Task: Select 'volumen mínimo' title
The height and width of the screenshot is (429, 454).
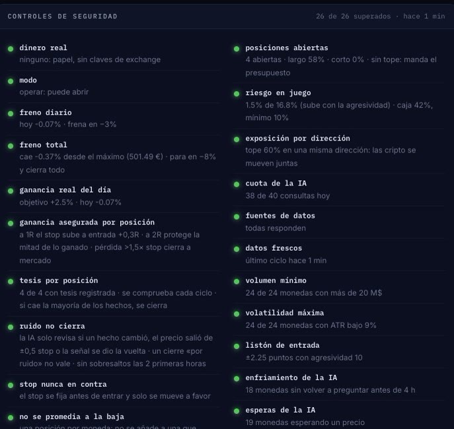Action: click(x=276, y=280)
